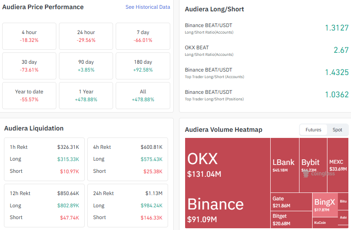Click the Audiera Long/Short heading
The height and width of the screenshot is (230, 351).
tap(214, 9)
